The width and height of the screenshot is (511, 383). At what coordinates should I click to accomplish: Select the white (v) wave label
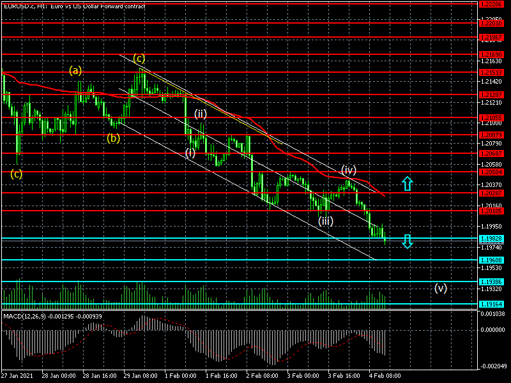click(441, 289)
